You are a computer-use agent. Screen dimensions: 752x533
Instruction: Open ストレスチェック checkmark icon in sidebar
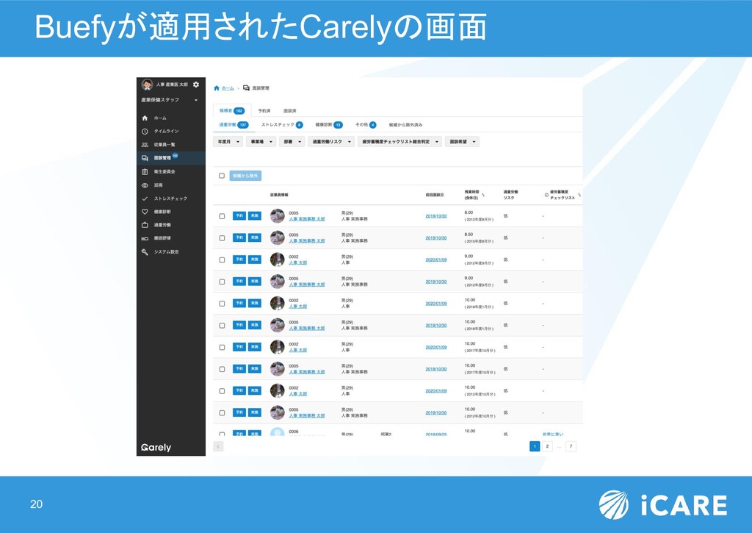pyautogui.click(x=145, y=198)
